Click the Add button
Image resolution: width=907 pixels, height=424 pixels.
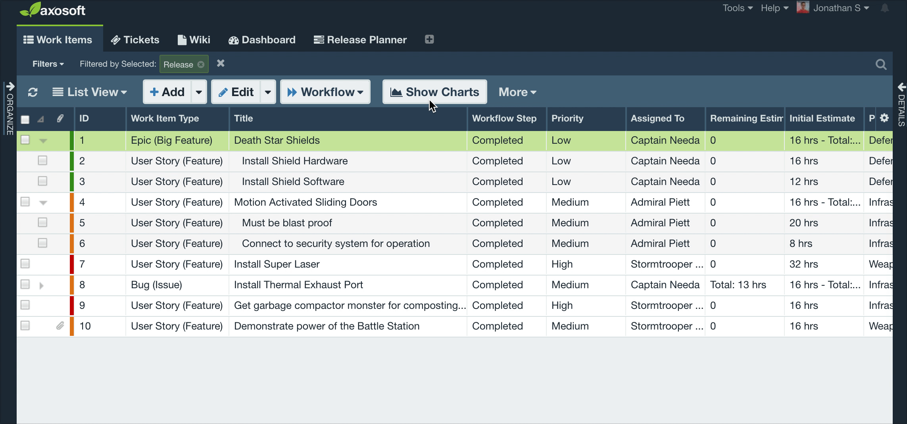tap(167, 92)
